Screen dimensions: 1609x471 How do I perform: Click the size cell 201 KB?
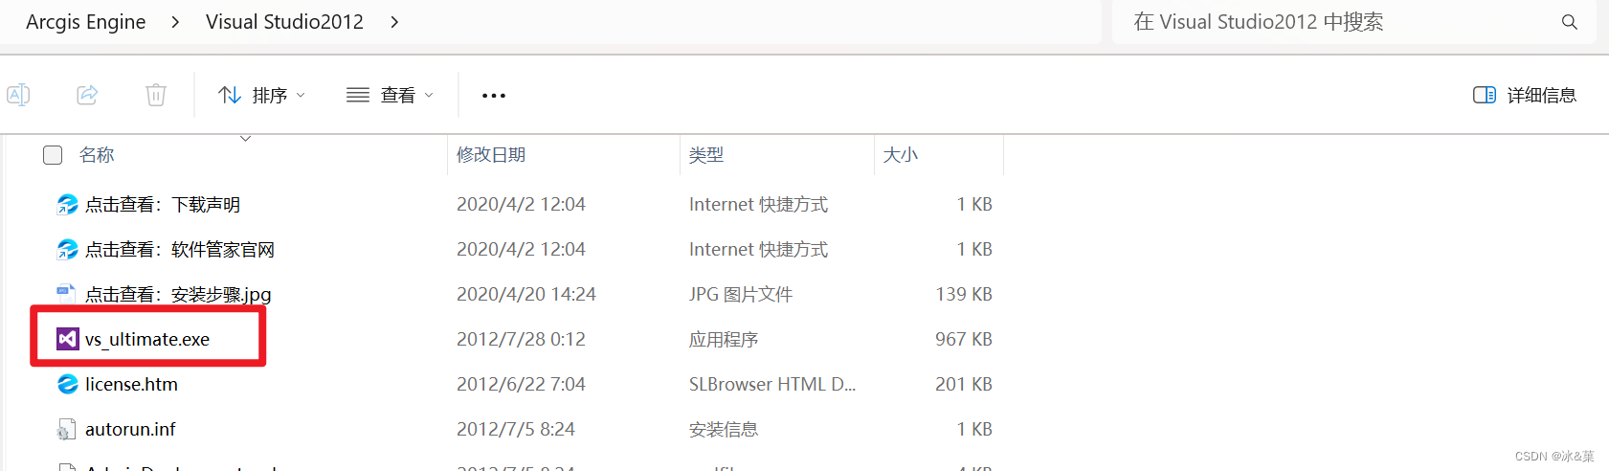[964, 384]
